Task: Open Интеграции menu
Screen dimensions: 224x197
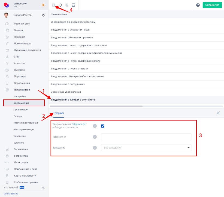Action: pos(21,162)
